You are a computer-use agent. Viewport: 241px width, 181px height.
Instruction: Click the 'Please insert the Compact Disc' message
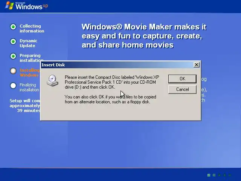tap(112, 82)
